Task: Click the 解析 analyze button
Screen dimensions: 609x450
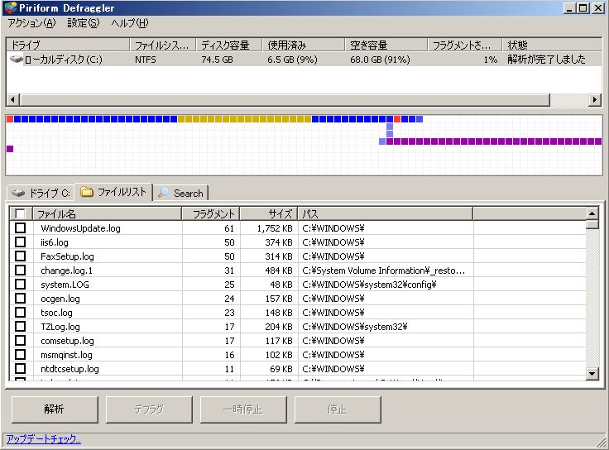Action: pos(55,409)
